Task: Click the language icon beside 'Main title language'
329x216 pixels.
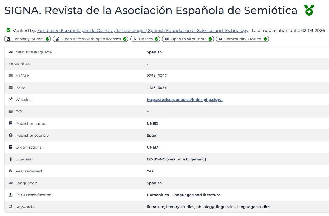Action: pos(11,52)
